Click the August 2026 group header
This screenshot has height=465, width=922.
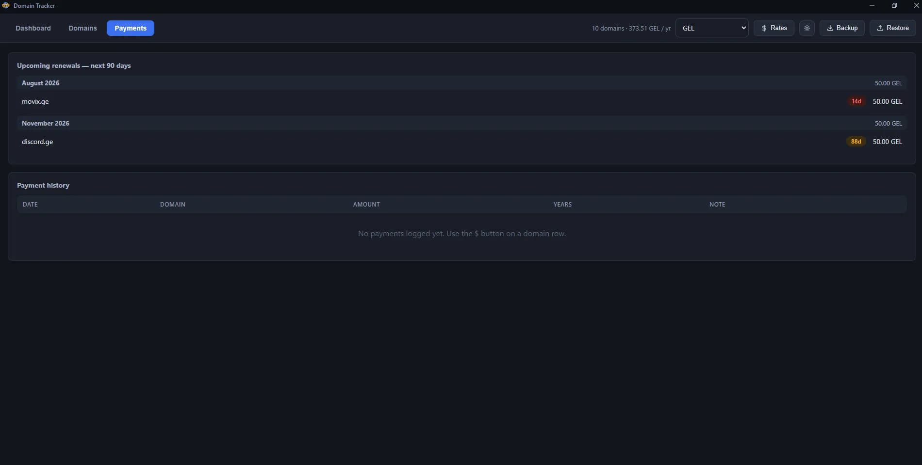pyautogui.click(x=462, y=83)
